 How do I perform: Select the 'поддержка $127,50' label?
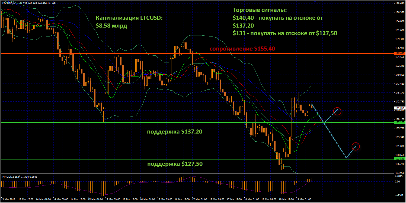point(175,164)
